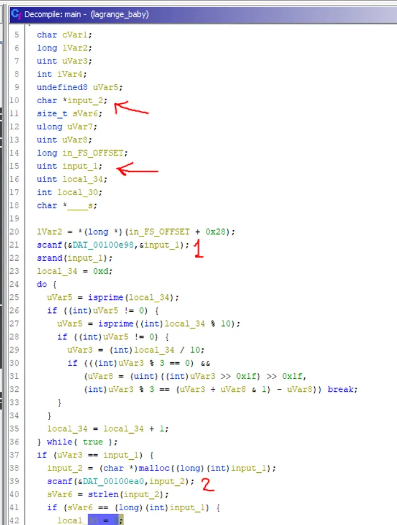Click the malloc call on line 38

tap(154, 468)
